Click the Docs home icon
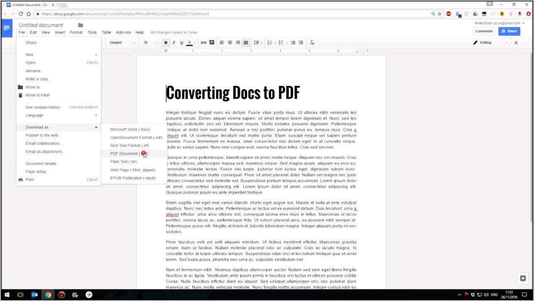This screenshot has width=534, height=301. [x=7, y=28]
